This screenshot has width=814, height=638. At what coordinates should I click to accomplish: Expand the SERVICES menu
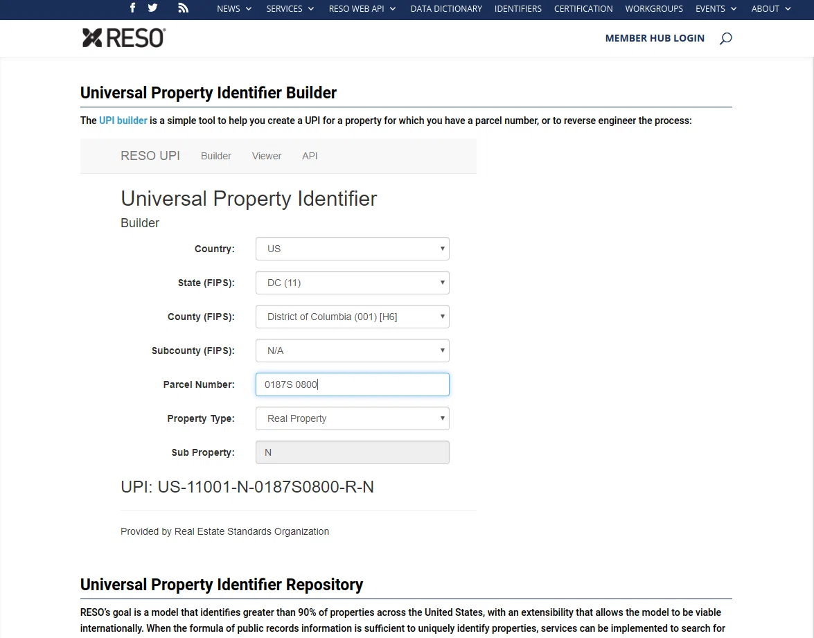290,9
